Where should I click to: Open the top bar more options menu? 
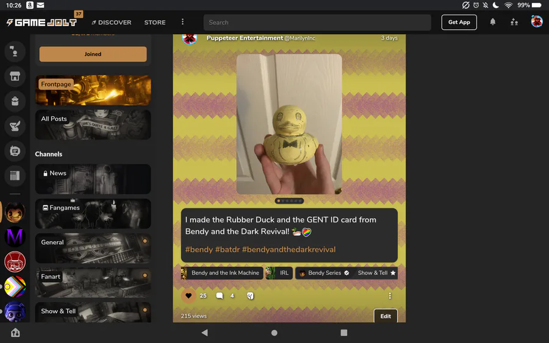click(182, 22)
